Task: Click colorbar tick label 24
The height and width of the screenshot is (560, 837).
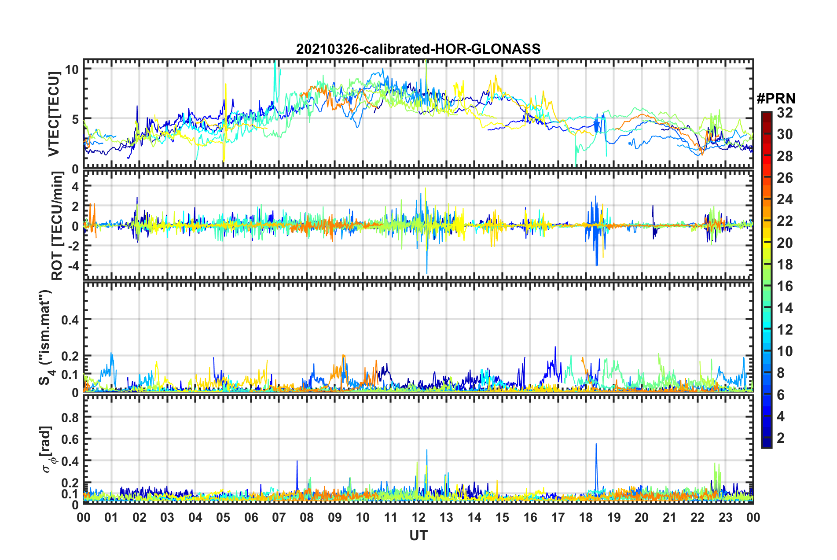Action: (785, 200)
